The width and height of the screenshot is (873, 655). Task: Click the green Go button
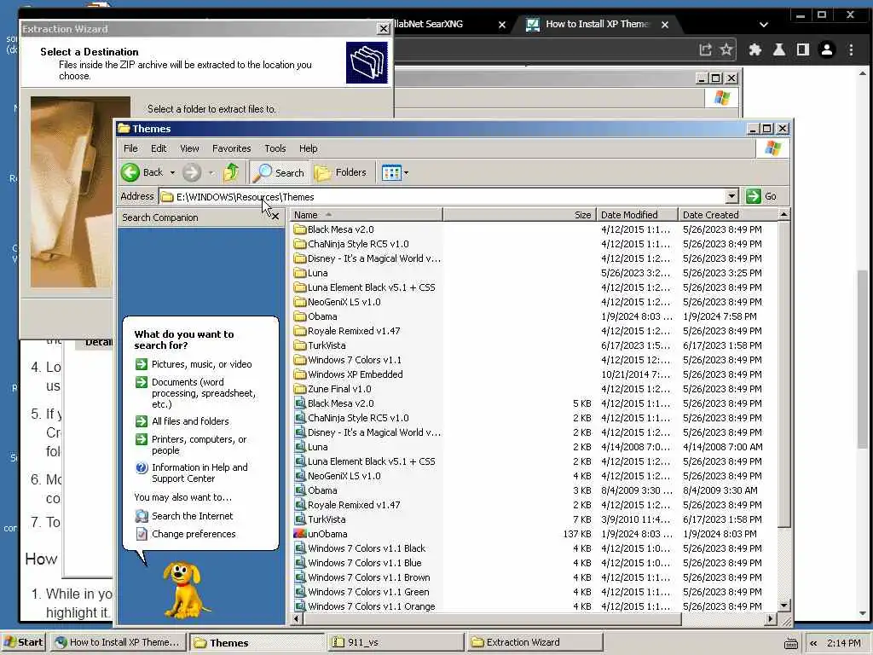coord(761,196)
